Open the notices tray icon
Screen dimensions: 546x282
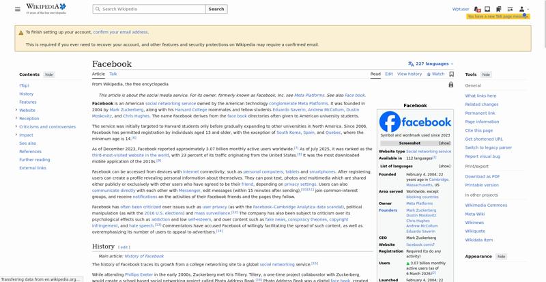pyautogui.click(x=487, y=9)
